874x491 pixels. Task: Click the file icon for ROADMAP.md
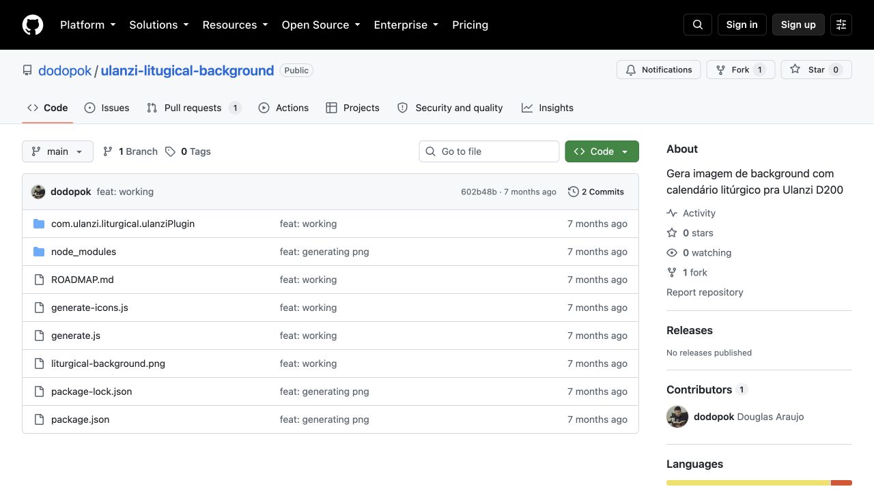(x=39, y=280)
